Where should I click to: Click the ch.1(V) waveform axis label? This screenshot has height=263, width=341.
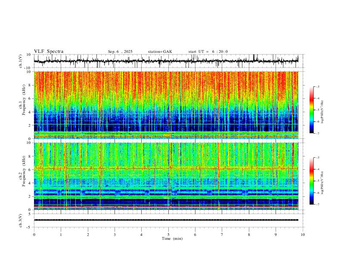coord(21,61)
